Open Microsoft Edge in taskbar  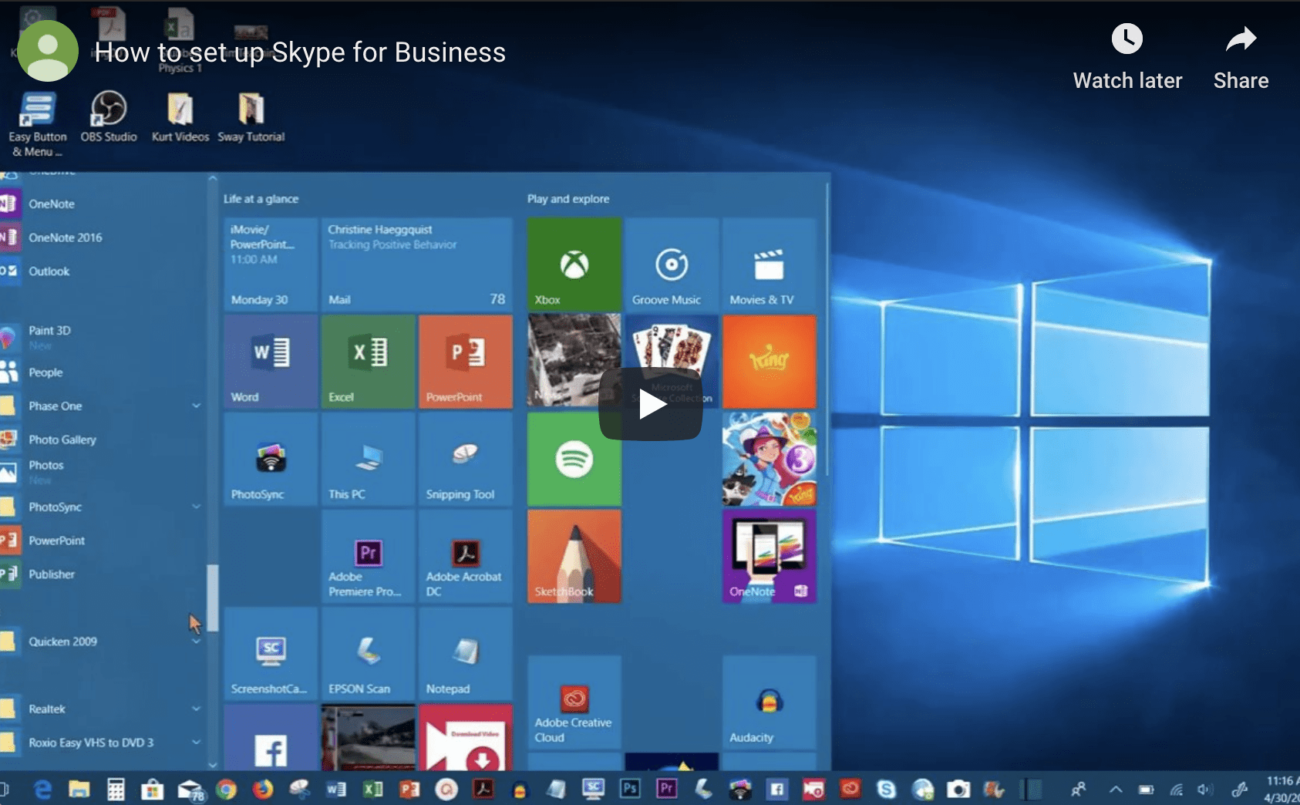tap(43, 789)
